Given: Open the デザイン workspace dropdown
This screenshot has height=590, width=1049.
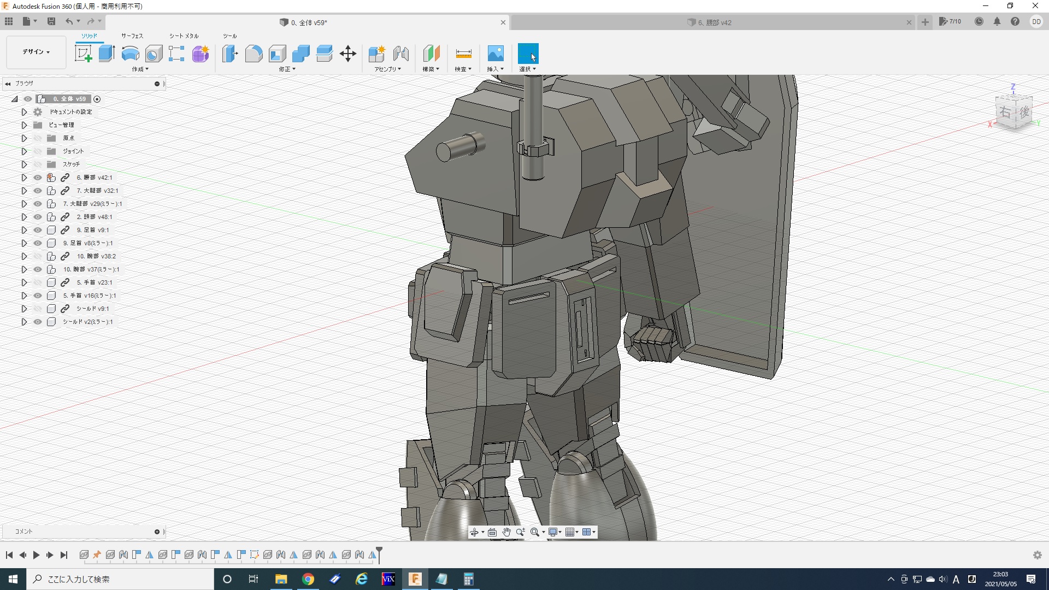Looking at the screenshot, I should 36,52.
